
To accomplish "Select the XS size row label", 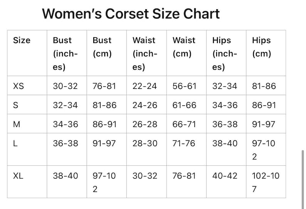I will tap(18, 86).
